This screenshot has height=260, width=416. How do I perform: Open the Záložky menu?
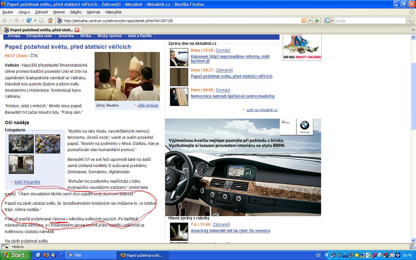point(76,12)
